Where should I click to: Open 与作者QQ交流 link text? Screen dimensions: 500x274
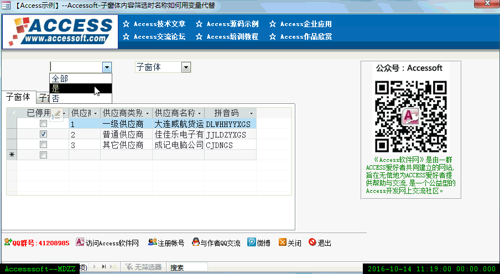point(220,243)
